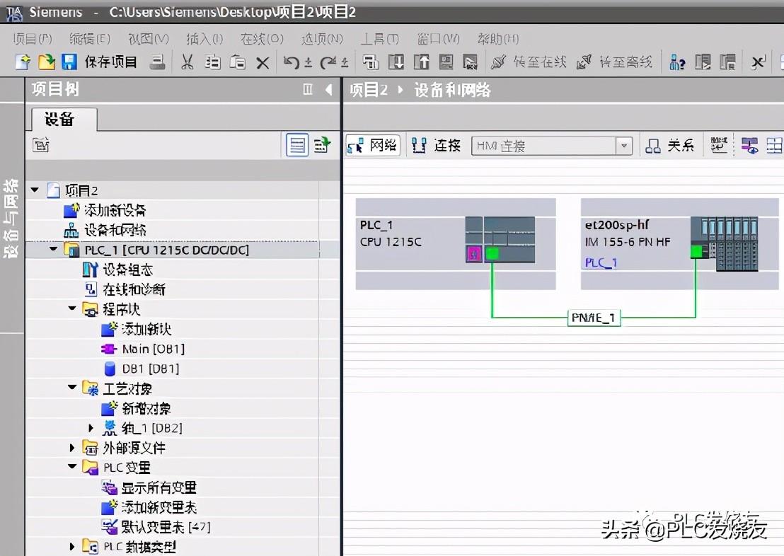Open the 插入(I) menu
The height and width of the screenshot is (556, 784).
204,38
